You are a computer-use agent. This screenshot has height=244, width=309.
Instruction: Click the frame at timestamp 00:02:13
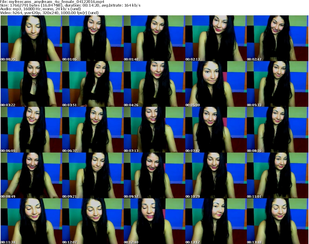pyautogui.click(x=216, y=38)
